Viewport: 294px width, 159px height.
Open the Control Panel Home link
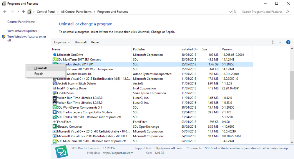pos(21,22)
